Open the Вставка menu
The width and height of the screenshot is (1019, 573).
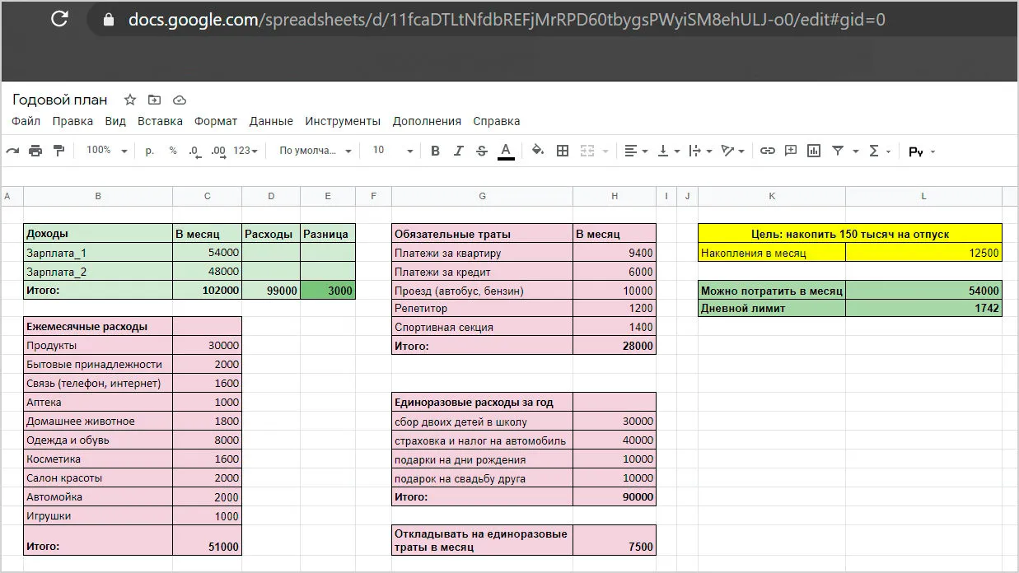click(x=160, y=121)
